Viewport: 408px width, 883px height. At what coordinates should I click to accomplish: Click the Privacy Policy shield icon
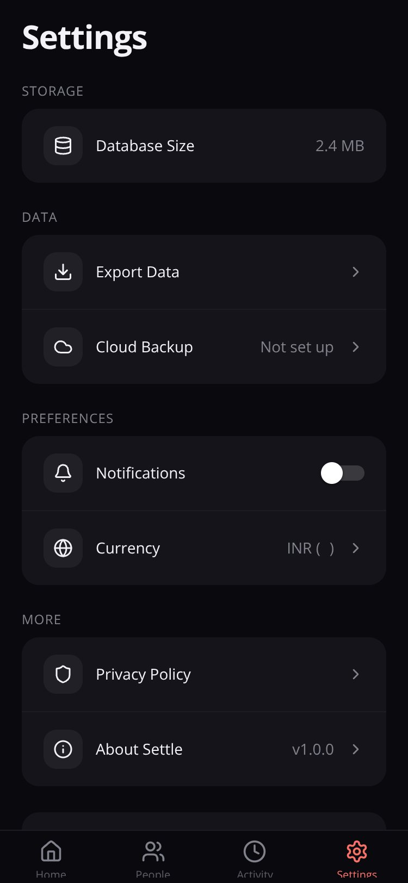point(63,674)
